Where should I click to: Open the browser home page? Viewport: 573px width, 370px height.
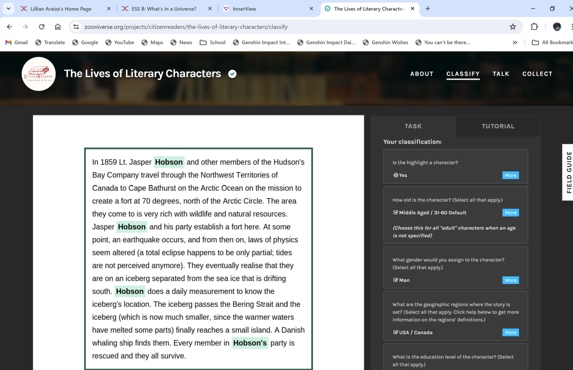[x=58, y=27]
